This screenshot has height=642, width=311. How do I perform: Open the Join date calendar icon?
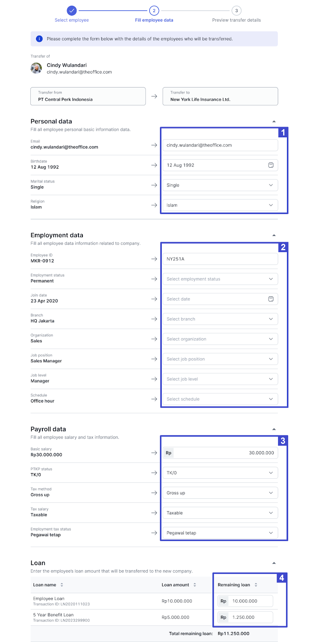pyautogui.click(x=271, y=299)
